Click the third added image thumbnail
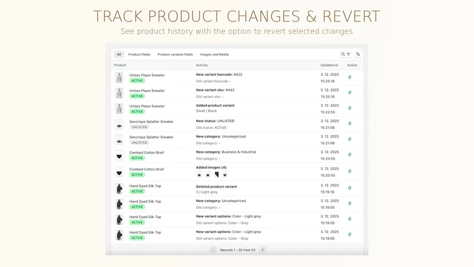 point(216,174)
